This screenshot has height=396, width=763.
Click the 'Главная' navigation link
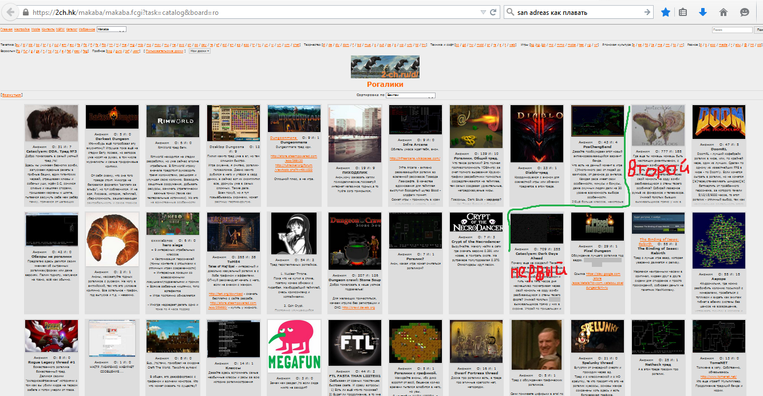(x=6, y=29)
